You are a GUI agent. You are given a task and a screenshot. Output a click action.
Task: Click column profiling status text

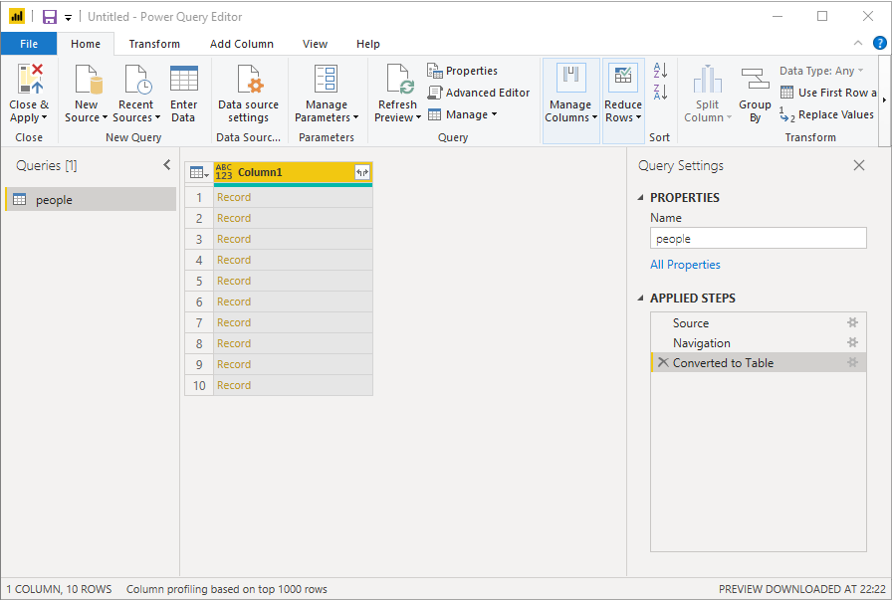(x=226, y=589)
